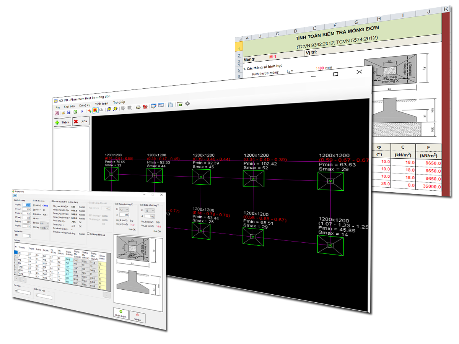
Task: Click the 35.0 cell in the Excel φ column
Action: pos(381,183)
